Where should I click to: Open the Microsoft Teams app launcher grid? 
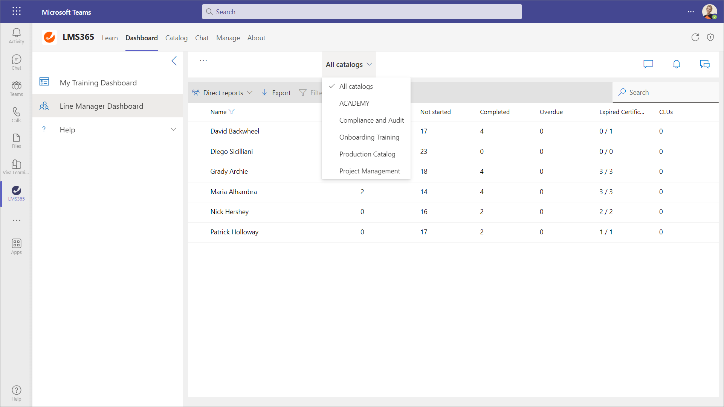pyautogui.click(x=16, y=12)
